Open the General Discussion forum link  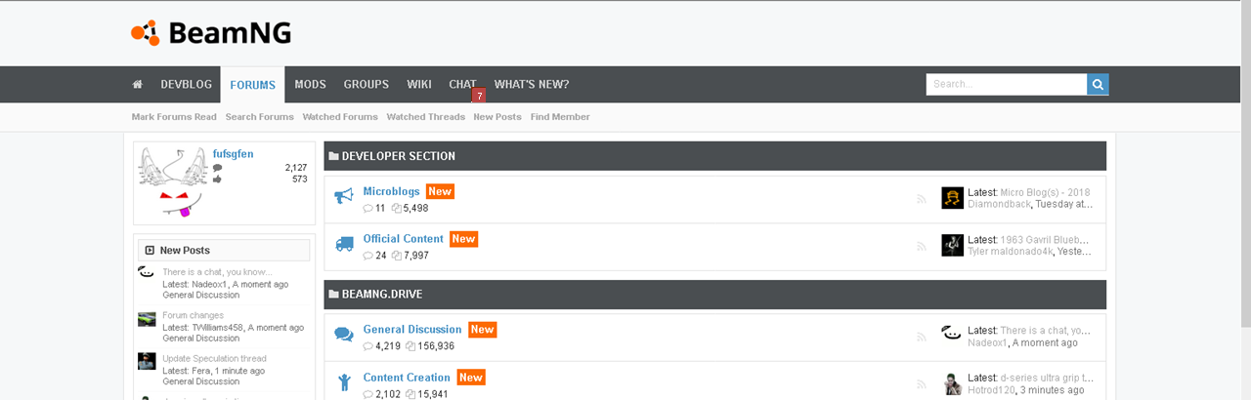pyautogui.click(x=412, y=329)
